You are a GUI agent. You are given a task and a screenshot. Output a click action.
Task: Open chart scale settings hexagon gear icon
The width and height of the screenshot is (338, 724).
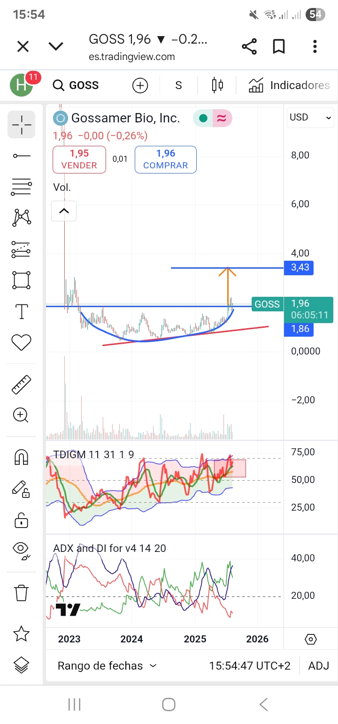tap(311, 639)
